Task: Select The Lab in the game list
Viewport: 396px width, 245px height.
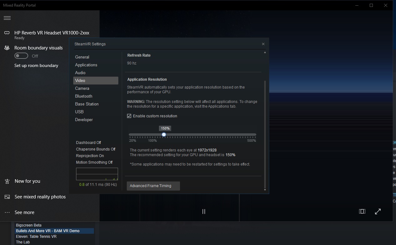Action: pos(23,242)
